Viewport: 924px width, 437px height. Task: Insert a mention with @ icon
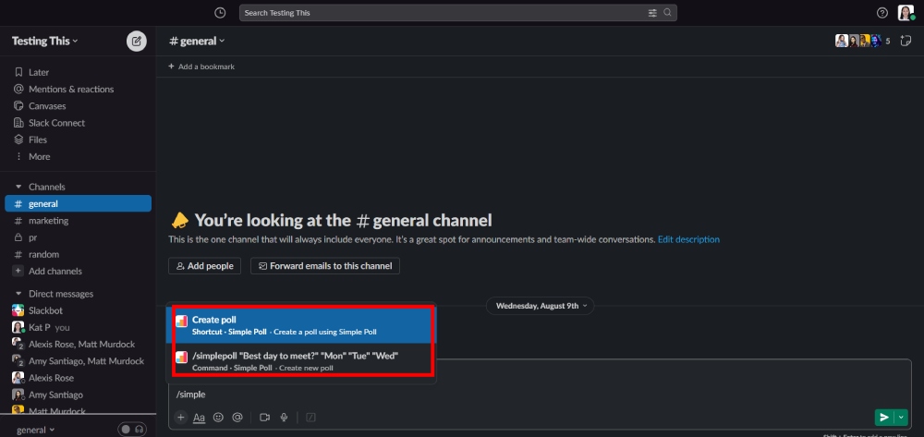(237, 417)
